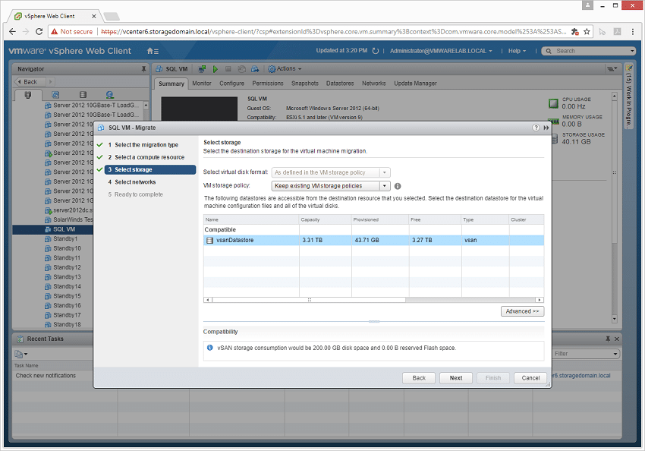
Task: Open the Configure tab
Action: [x=231, y=84]
